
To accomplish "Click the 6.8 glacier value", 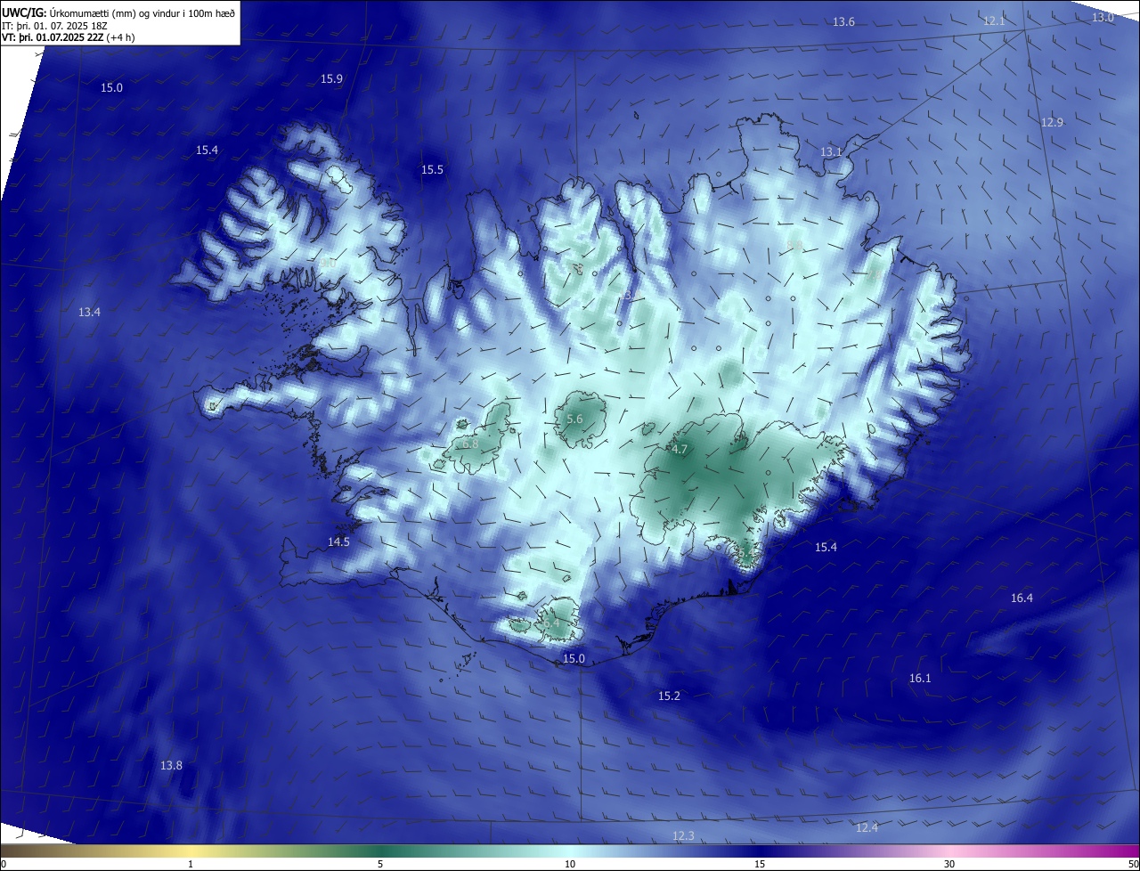I will [x=469, y=444].
